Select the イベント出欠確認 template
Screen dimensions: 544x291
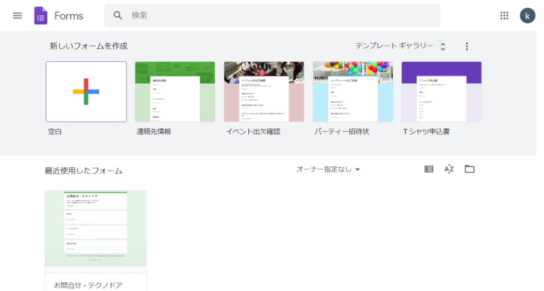(x=264, y=92)
